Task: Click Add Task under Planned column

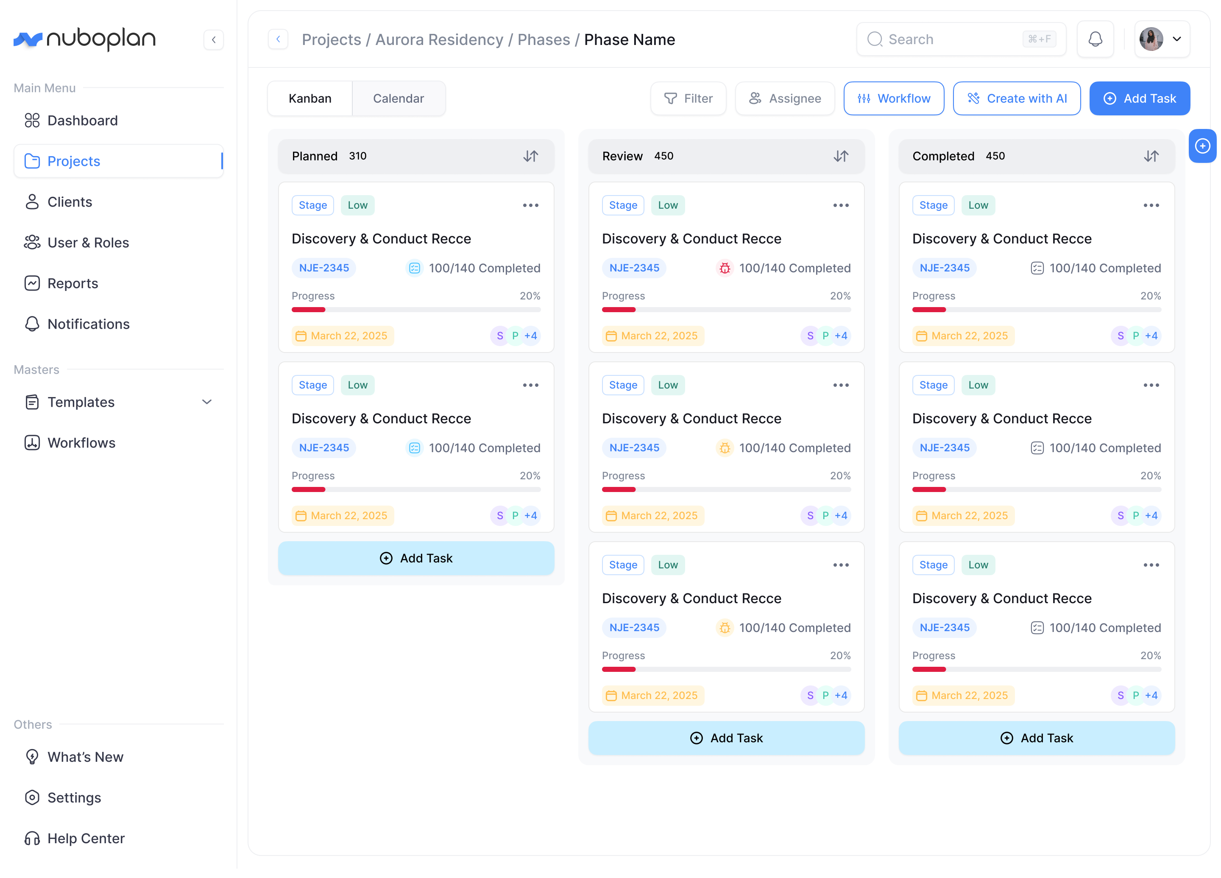Action: [x=415, y=558]
